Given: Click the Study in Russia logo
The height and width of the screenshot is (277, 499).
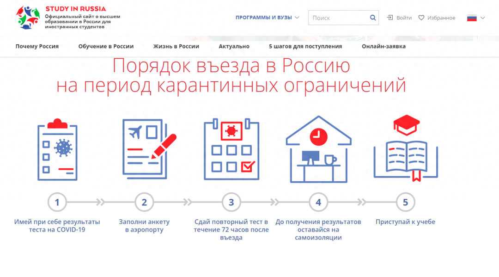Looking at the screenshot, I should tap(28, 18).
